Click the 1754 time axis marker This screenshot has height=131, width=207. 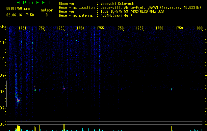pos(80,28)
